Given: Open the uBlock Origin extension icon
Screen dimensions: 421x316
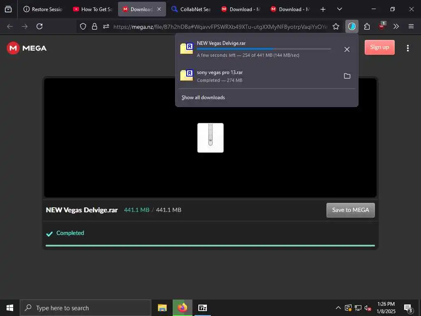Looking at the screenshot, I should pyautogui.click(x=382, y=26).
